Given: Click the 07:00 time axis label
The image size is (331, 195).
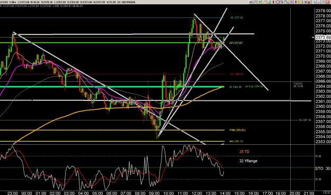Looking at the screenshot, I should tap(126, 193).
